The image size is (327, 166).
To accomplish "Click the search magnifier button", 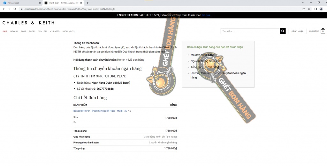I will coord(283,31).
